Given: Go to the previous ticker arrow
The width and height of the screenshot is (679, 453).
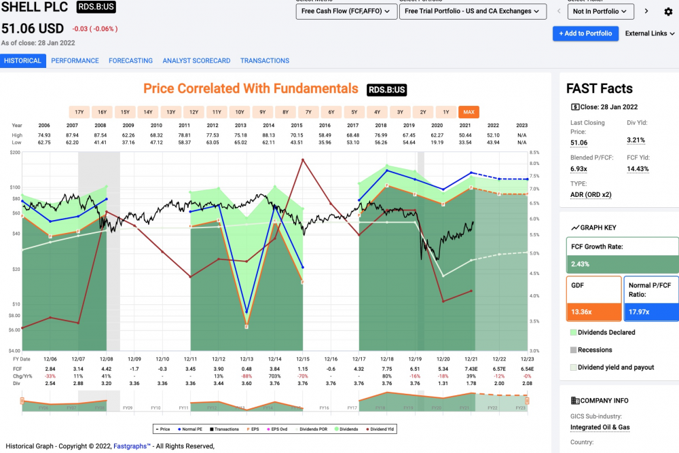Looking at the screenshot, I should (x=559, y=12).
